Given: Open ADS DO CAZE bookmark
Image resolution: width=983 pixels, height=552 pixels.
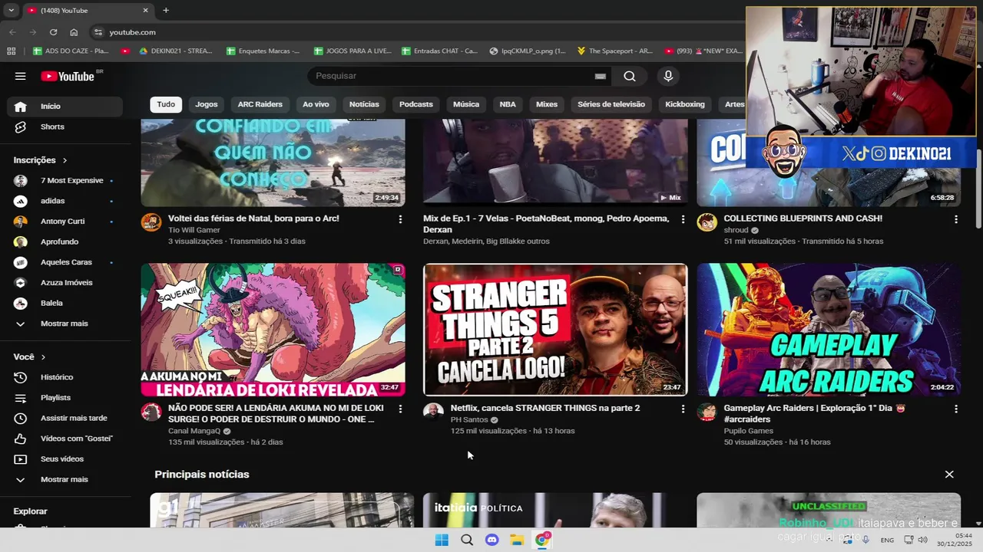Looking at the screenshot, I should (x=71, y=51).
